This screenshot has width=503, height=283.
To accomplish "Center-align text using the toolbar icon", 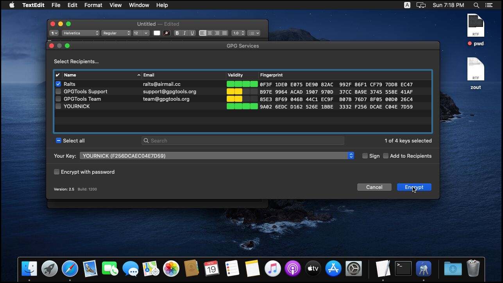I will [x=210, y=33].
